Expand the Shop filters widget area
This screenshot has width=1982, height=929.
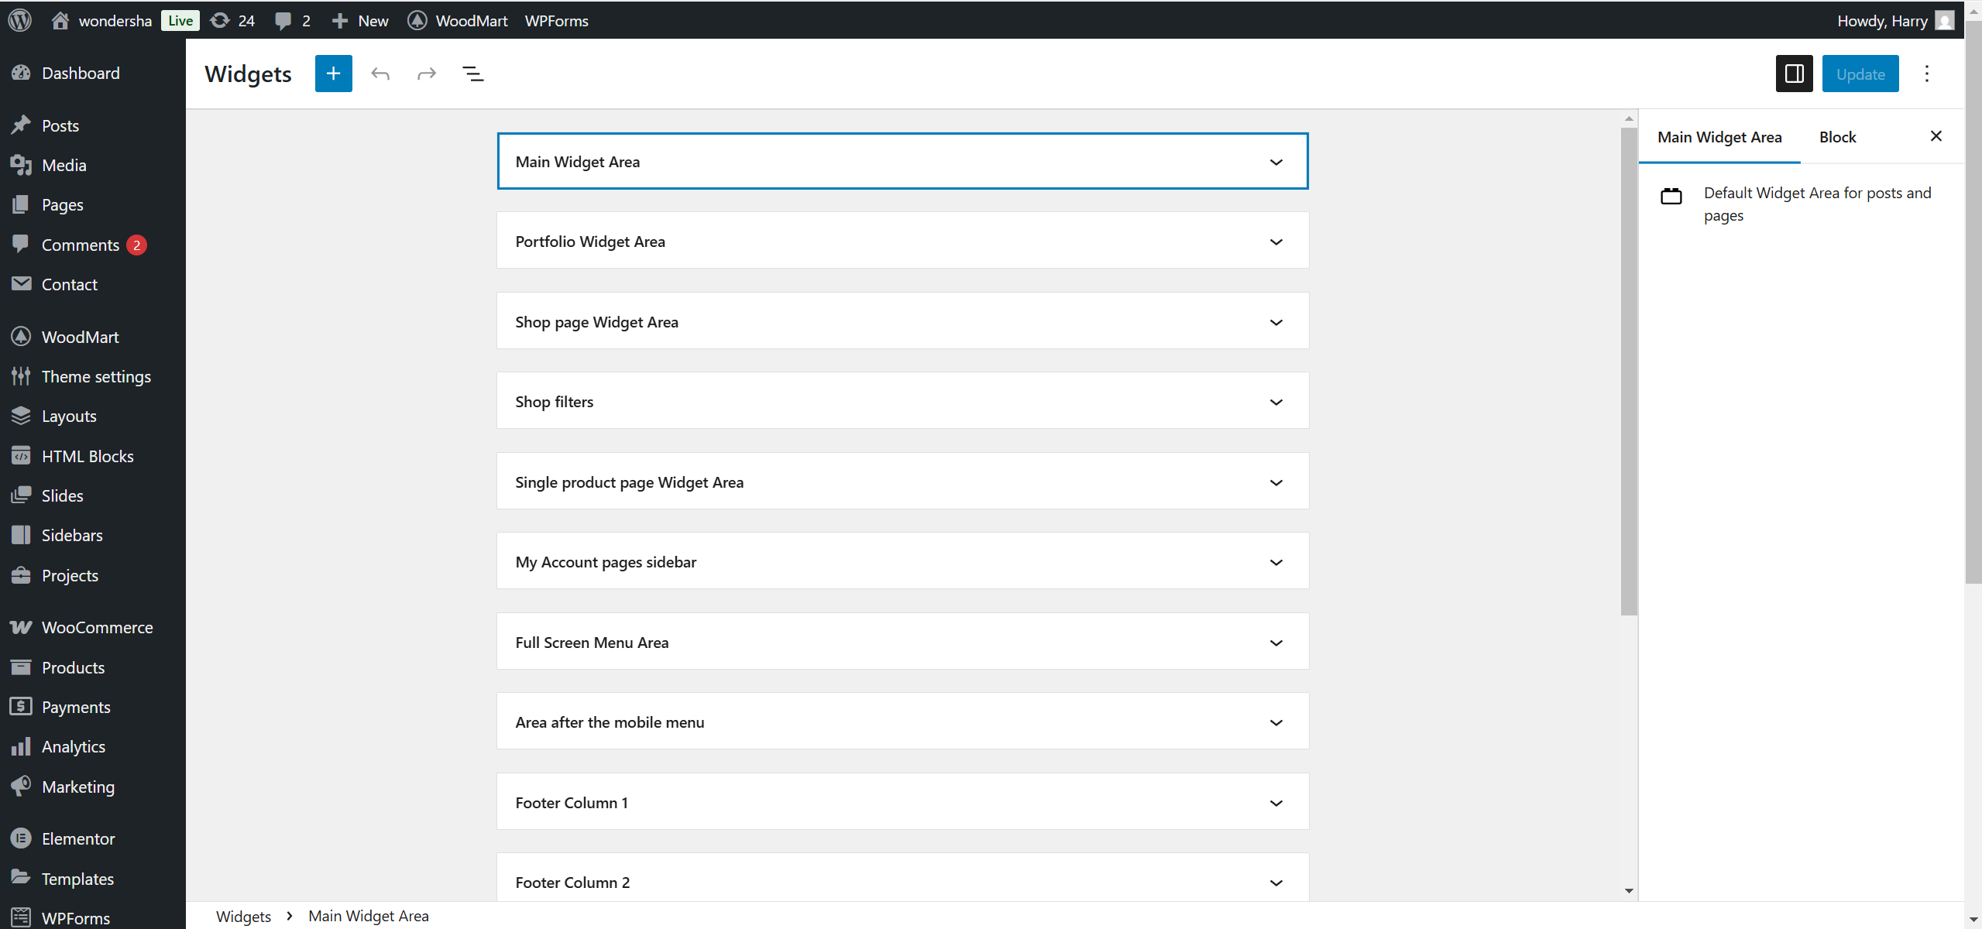tap(1276, 402)
